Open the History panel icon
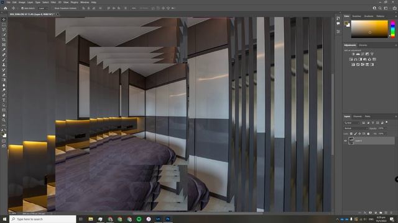This screenshot has height=223, width=398. [338, 18]
